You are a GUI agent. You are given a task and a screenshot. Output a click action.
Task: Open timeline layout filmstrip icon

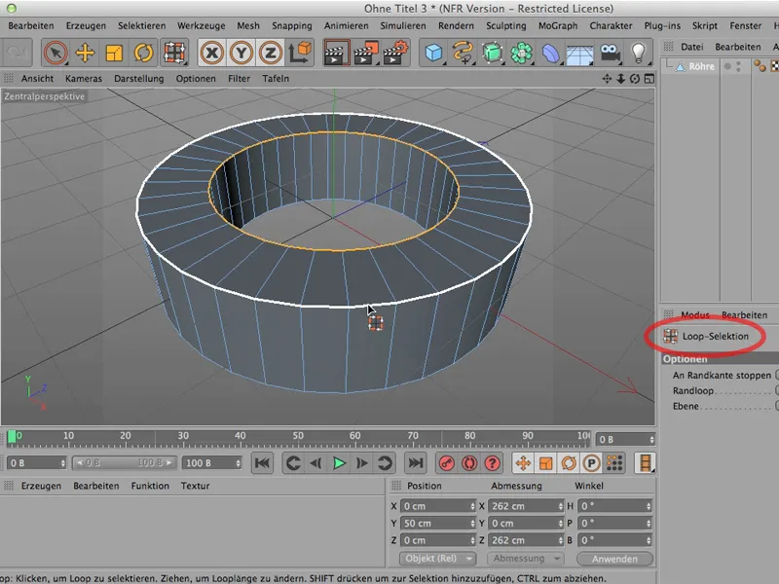(645, 463)
